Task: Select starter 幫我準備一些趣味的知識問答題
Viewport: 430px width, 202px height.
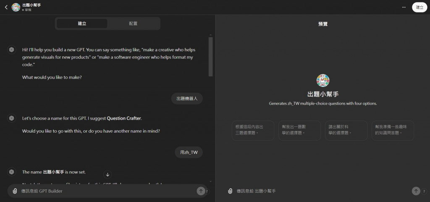Action: [393, 131]
